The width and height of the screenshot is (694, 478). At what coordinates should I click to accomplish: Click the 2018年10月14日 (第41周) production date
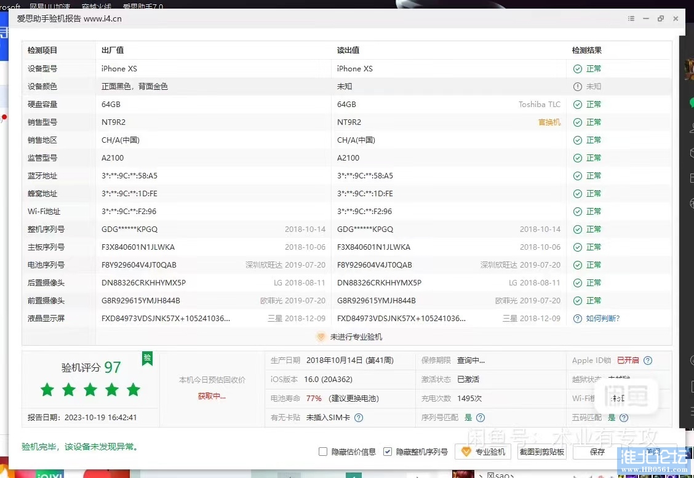[x=350, y=360]
